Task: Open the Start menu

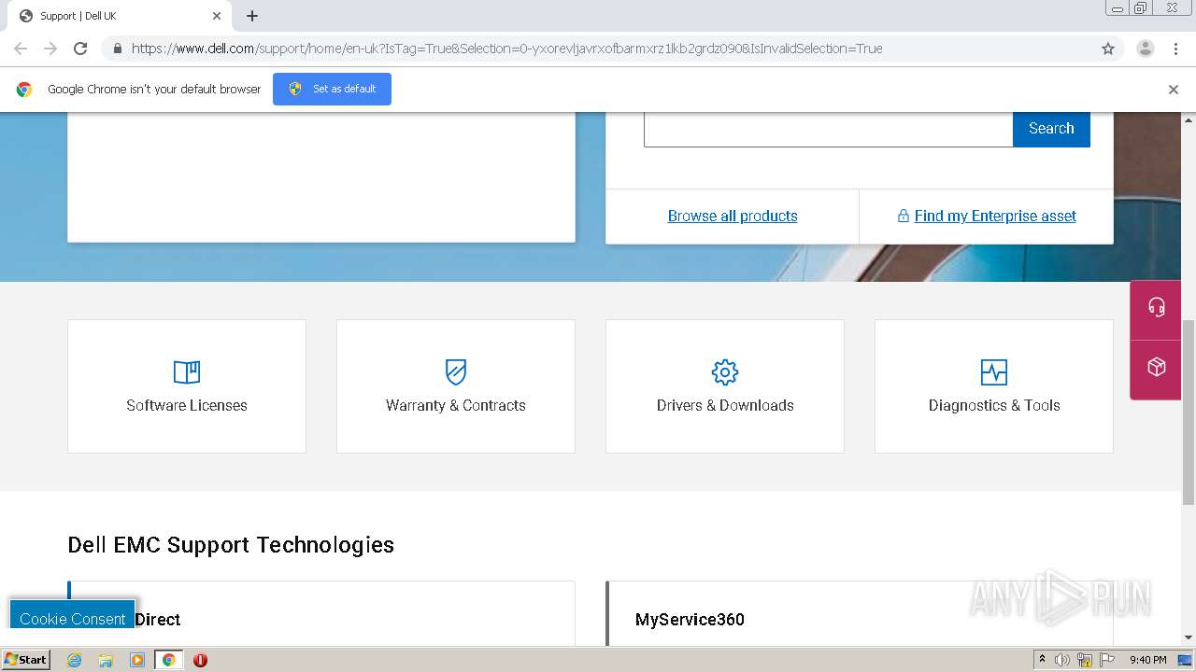Action: click(25, 660)
